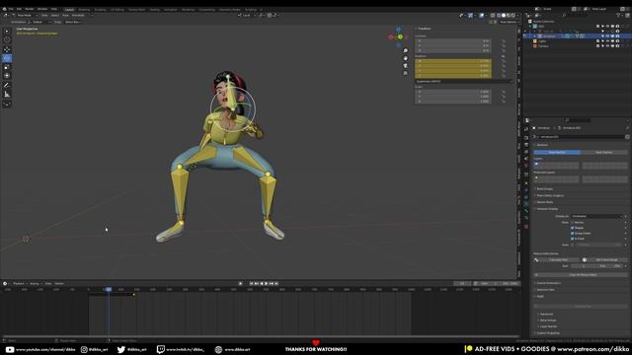Select the Move tool in left toolbar
The height and width of the screenshot is (355, 632).
click(x=7, y=49)
